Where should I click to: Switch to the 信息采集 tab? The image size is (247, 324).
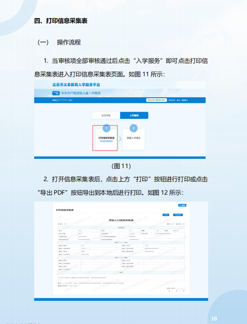click(x=106, y=115)
